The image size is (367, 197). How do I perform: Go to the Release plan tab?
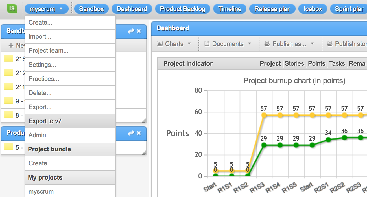coord(272,9)
